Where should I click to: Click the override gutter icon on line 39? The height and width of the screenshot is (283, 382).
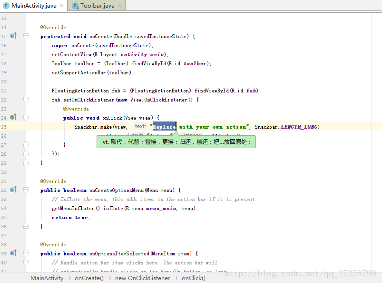point(13,253)
